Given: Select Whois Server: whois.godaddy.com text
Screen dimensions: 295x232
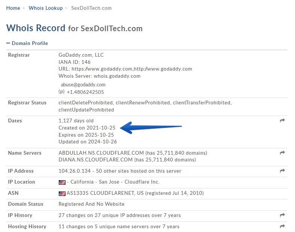Looking at the screenshot, I should click(100, 76).
